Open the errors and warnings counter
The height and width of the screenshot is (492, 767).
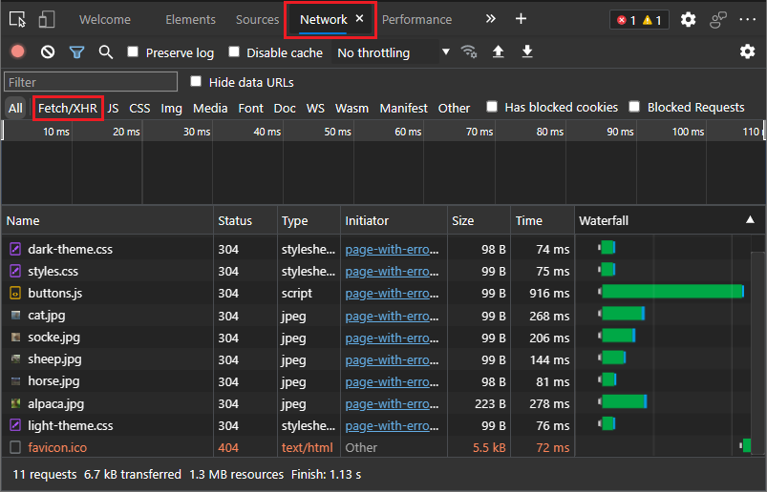639,20
